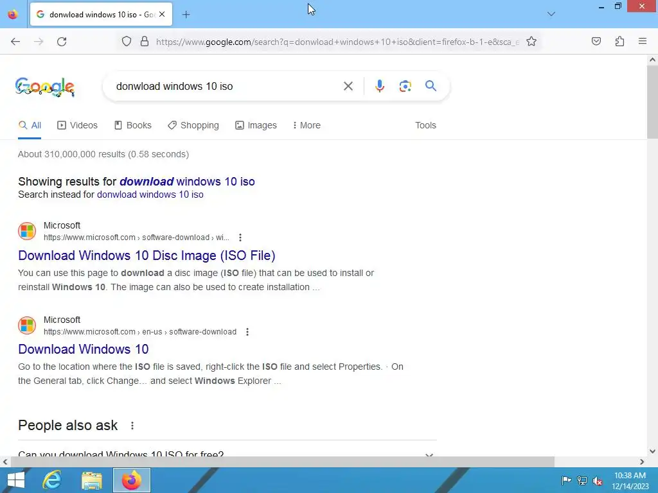Open File Explorer from the taskbar

click(x=92, y=480)
